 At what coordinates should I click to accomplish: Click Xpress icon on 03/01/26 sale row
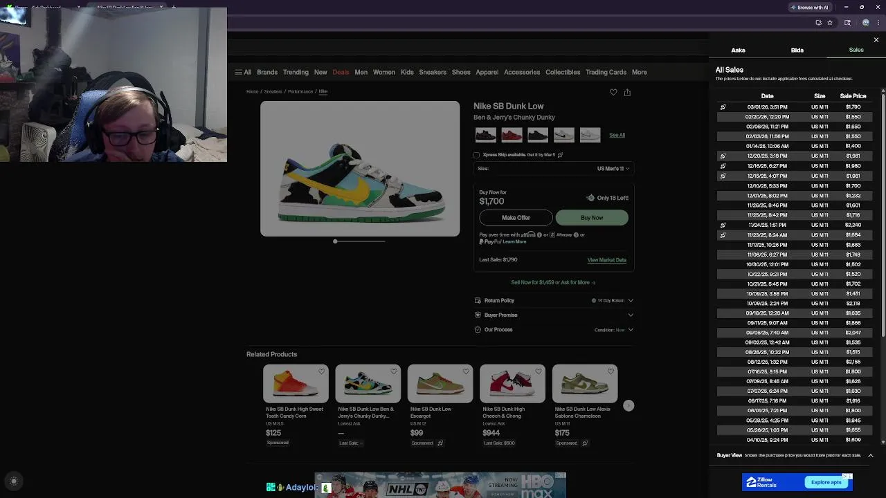coord(723,107)
